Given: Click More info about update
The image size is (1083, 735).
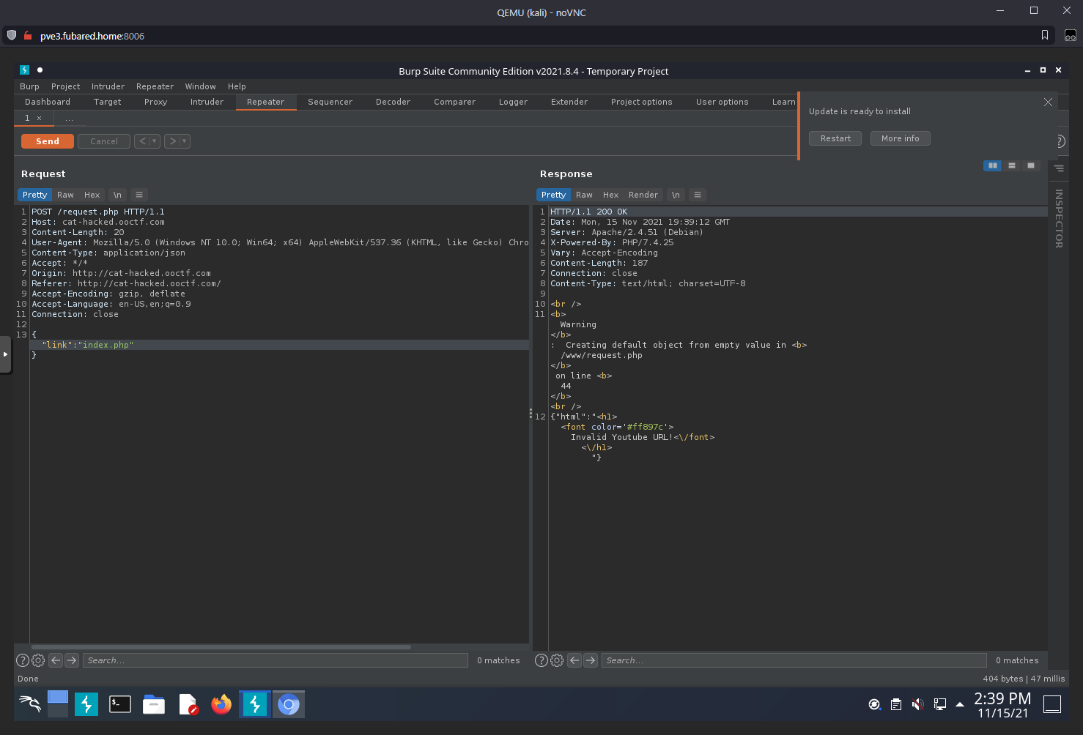Looking at the screenshot, I should 900,138.
